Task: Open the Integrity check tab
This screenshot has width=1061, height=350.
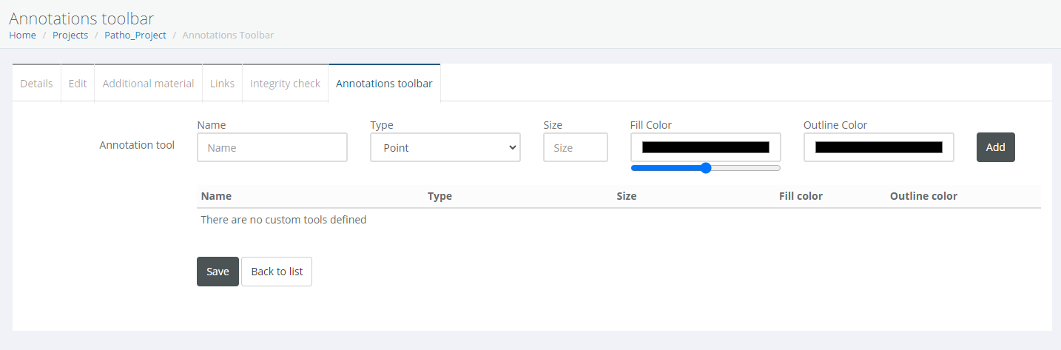Action: pos(285,84)
